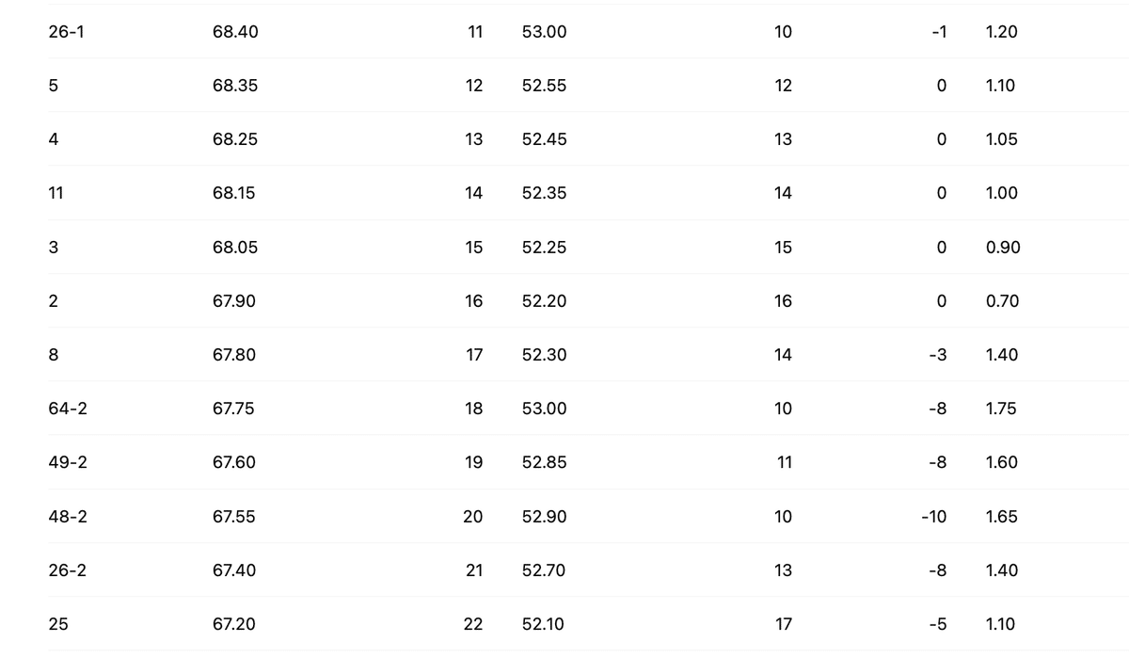1129x658 pixels.
Task: Select the 68.40 value cell
Action: tap(235, 32)
